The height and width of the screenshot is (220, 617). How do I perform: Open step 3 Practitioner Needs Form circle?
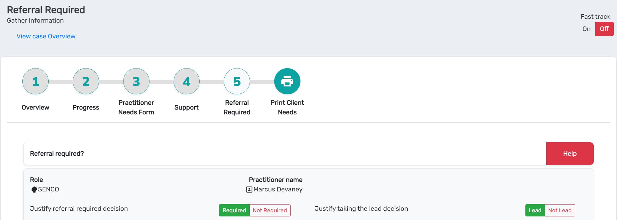tap(136, 81)
